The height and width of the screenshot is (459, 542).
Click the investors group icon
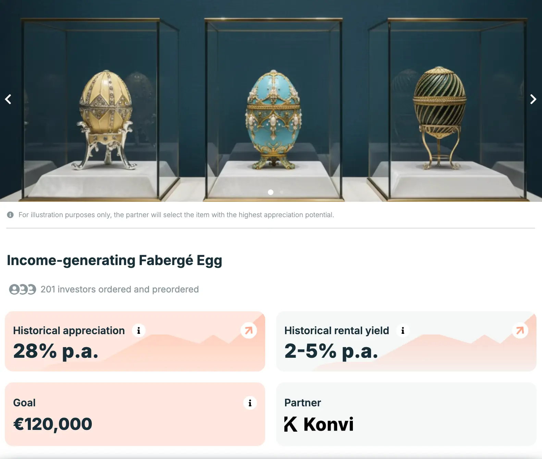point(22,289)
